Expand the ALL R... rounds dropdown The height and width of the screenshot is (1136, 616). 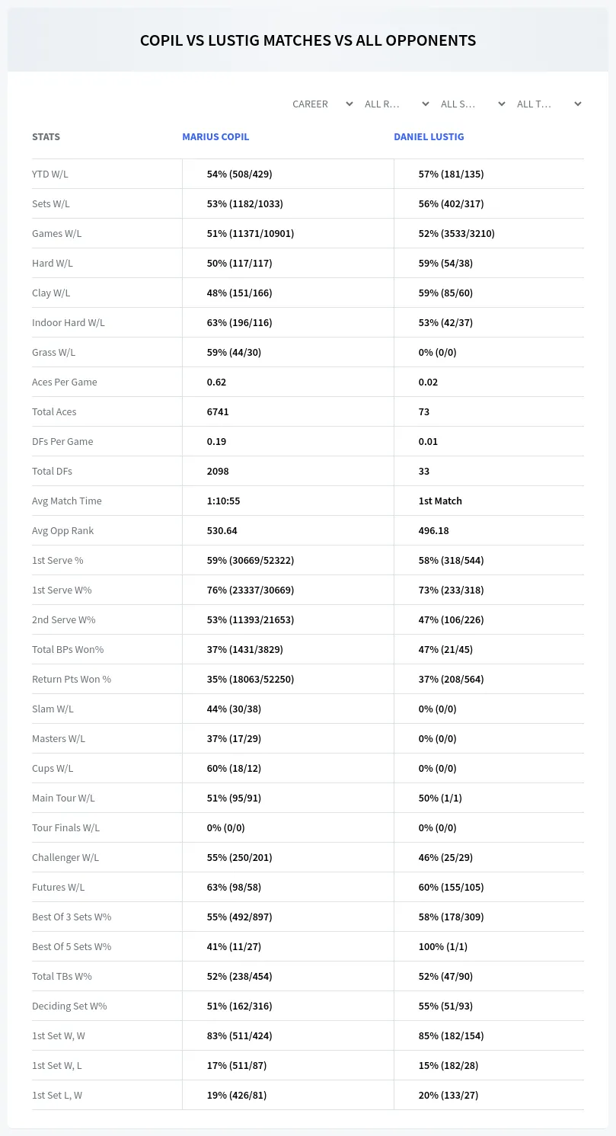pos(396,104)
